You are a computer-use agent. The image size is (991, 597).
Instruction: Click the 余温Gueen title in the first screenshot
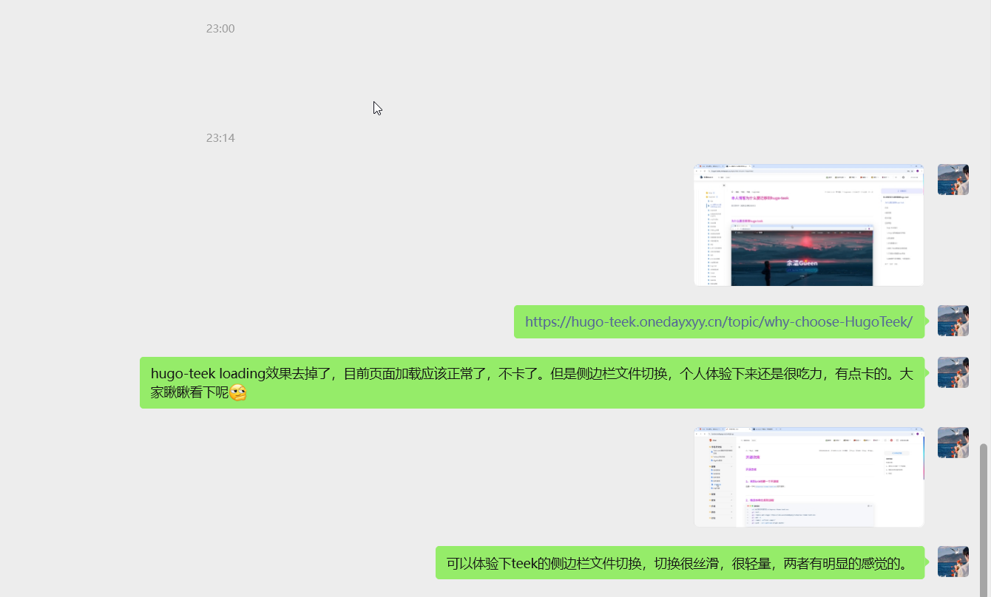[x=802, y=263]
